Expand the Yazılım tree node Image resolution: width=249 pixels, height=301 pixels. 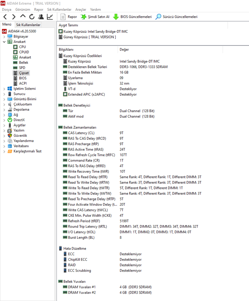click(x=4, y=130)
